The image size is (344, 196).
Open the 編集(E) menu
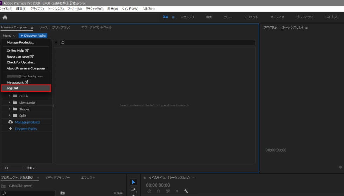[21, 9]
